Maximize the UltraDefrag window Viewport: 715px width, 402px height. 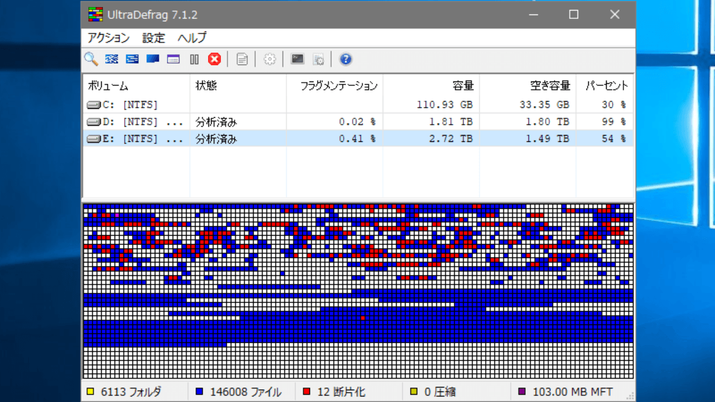point(574,15)
